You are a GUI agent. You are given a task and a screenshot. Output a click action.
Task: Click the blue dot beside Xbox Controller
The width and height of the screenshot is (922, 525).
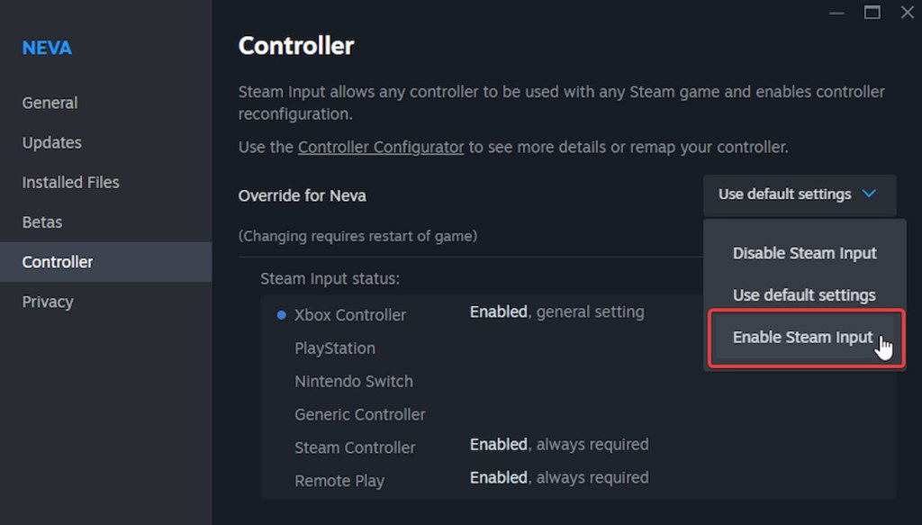pyautogui.click(x=281, y=315)
